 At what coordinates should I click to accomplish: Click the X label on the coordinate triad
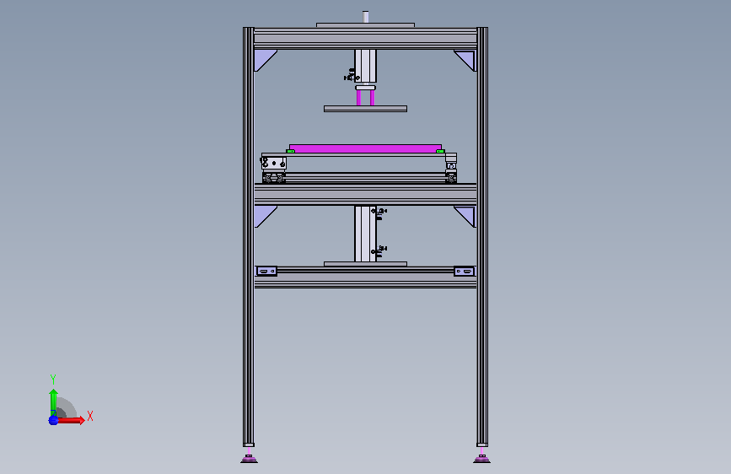point(90,416)
